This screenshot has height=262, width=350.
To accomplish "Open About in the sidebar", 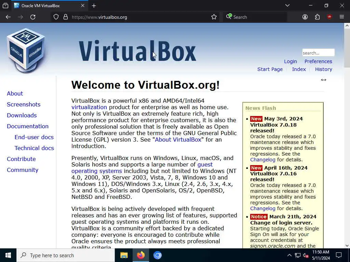I will 15,93.
